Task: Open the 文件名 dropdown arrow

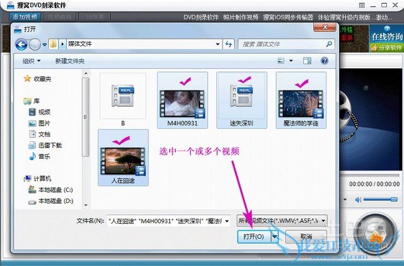Action: click(227, 221)
